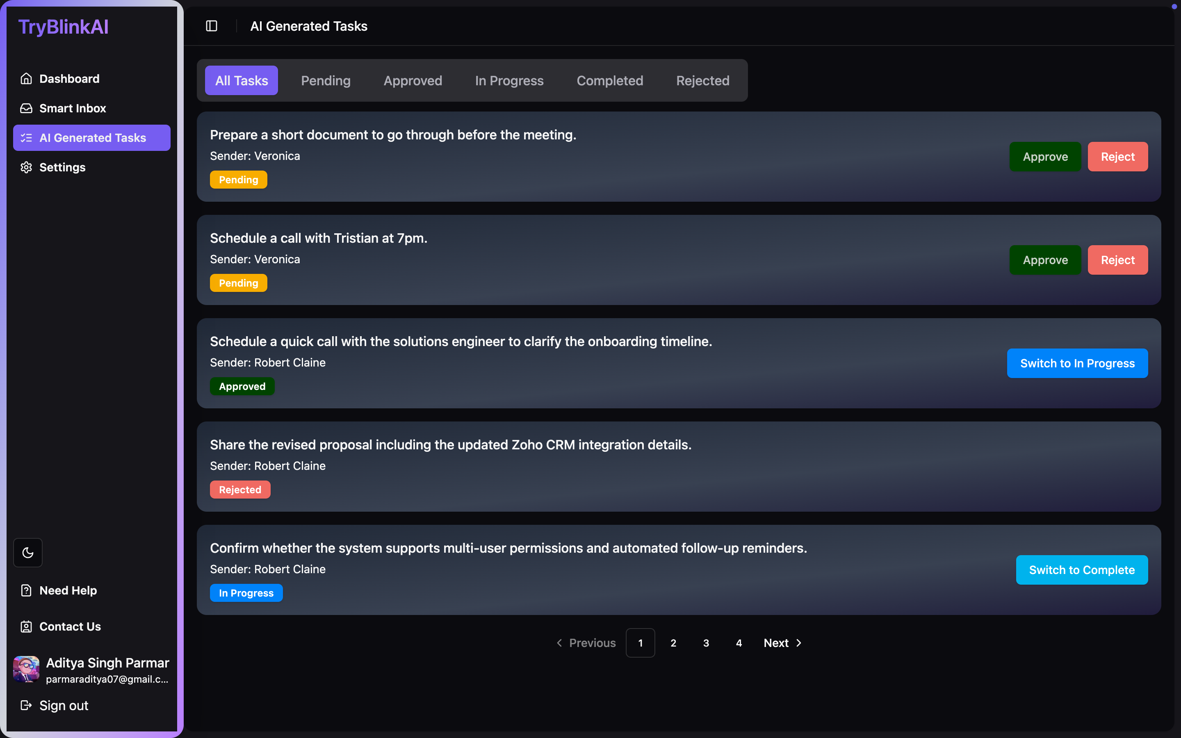
Task: Select the Rejected tab
Action: (702, 80)
